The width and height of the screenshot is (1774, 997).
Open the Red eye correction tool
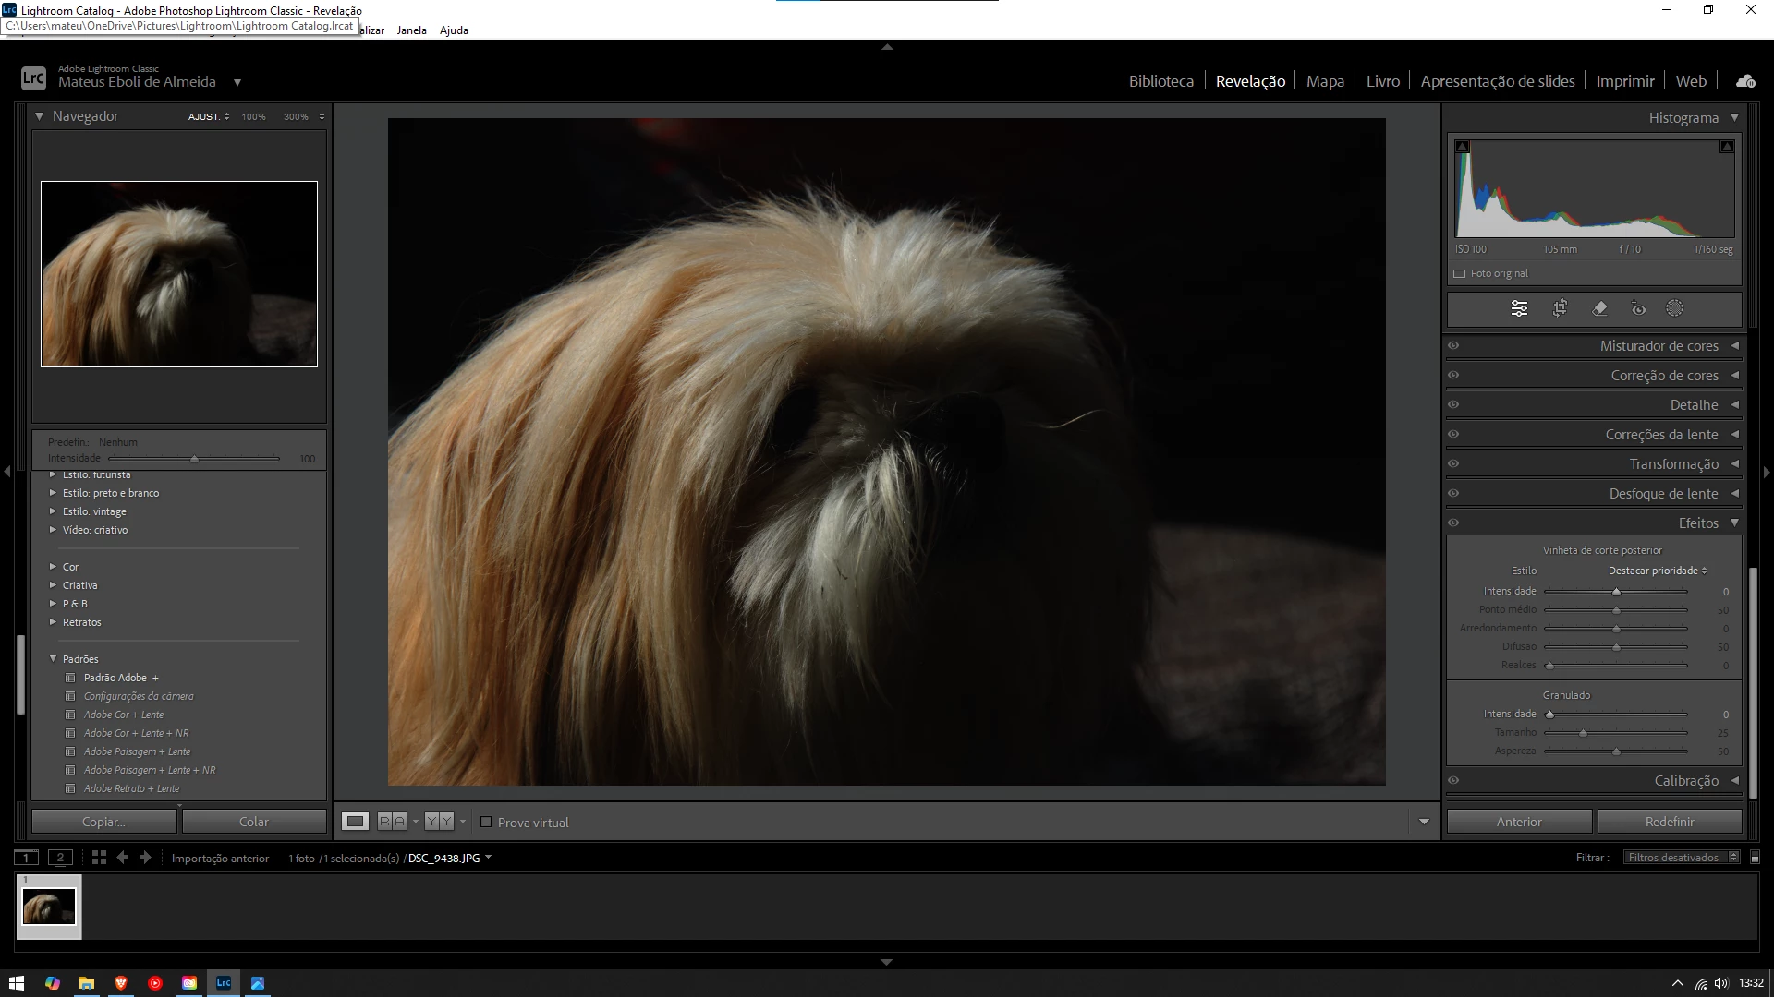[x=1638, y=308]
